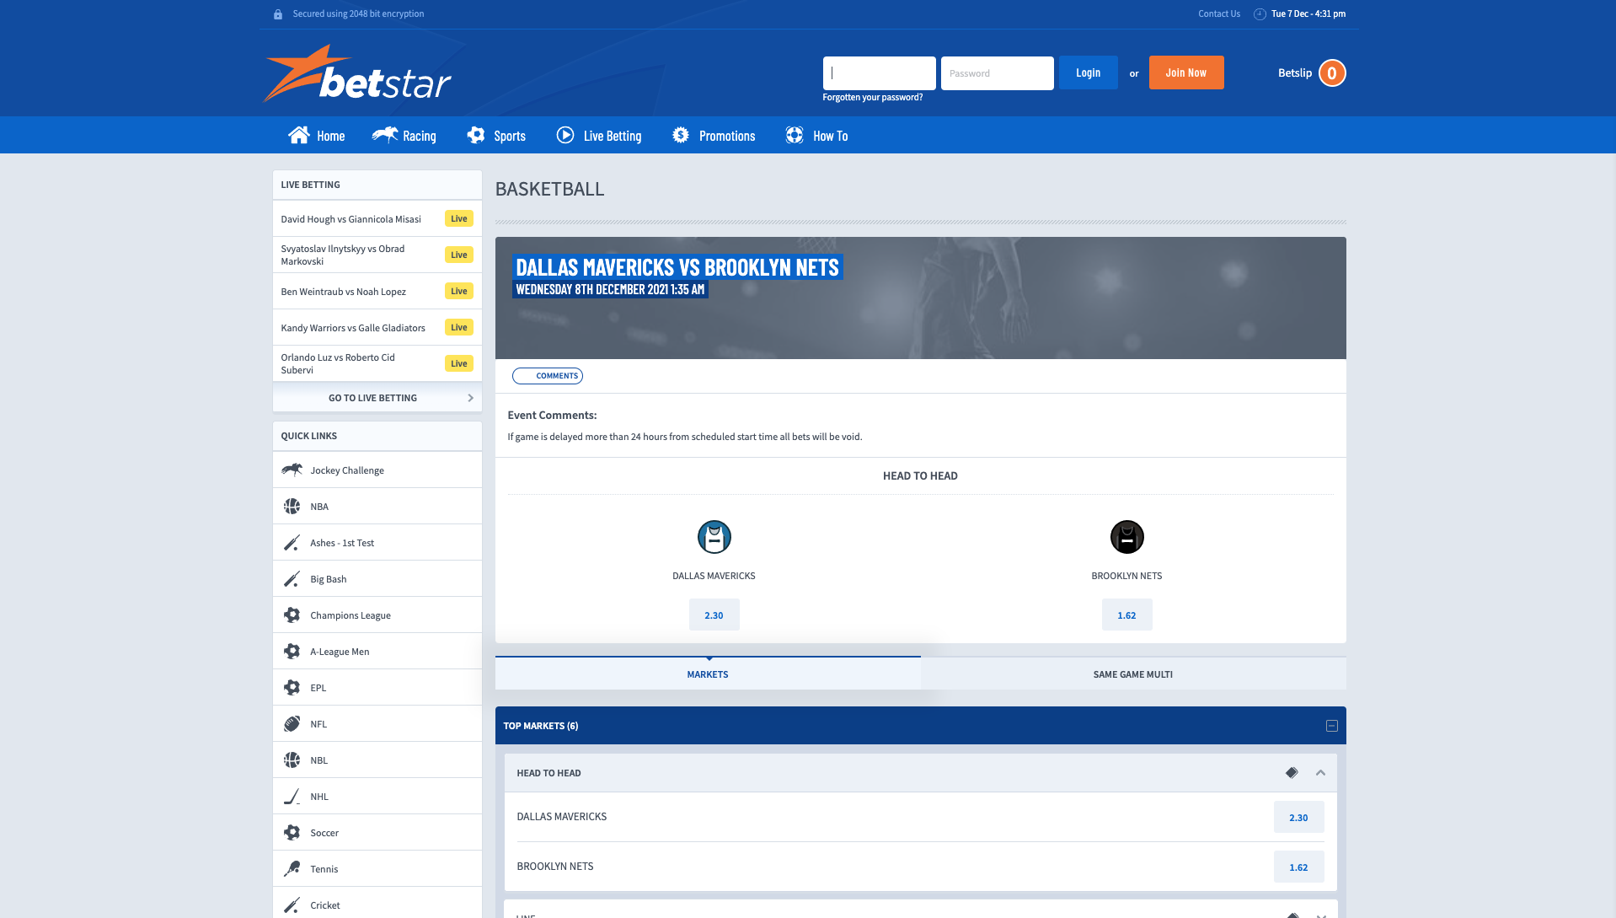Click the Tennis racket icon
The width and height of the screenshot is (1616, 918).
point(292,868)
